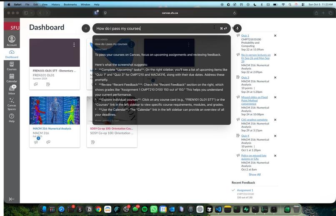Screen dimensions: 336x216
Task: Go to Dashboard in Canvas sidebar
Action: point(12,54)
